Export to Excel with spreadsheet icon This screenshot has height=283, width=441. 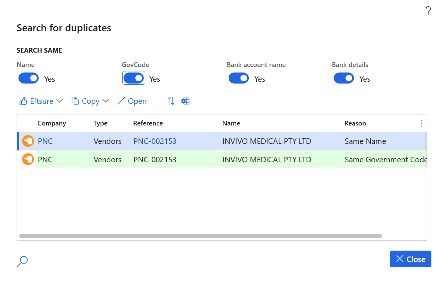pyautogui.click(x=185, y=101)
